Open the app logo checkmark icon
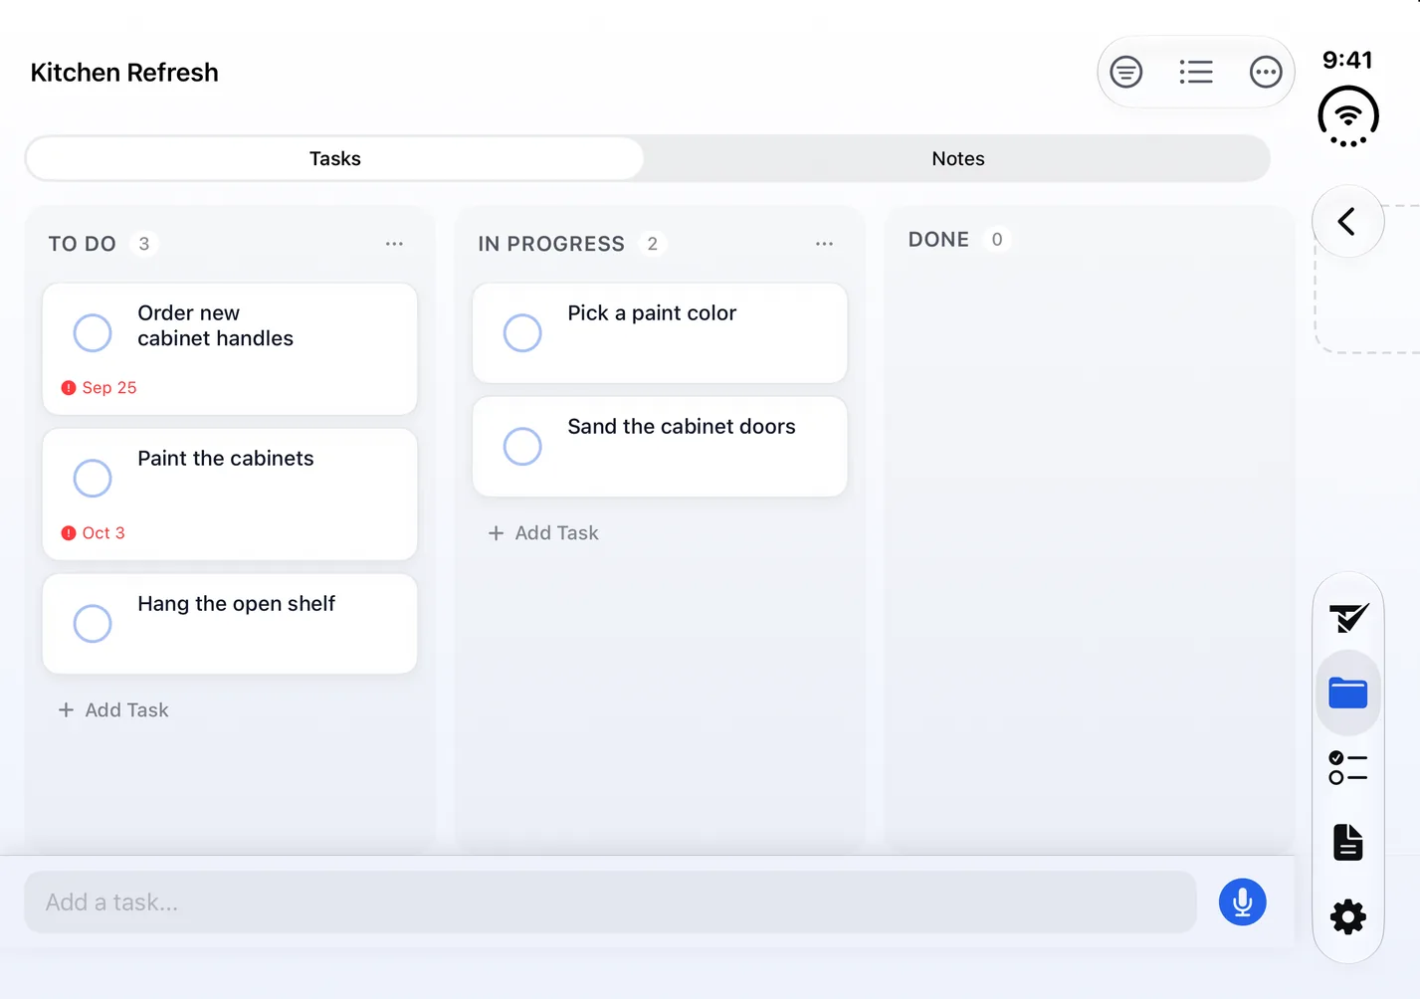Image resolution: width=1420 pixels, height=999 pixels. point(1348,618)
